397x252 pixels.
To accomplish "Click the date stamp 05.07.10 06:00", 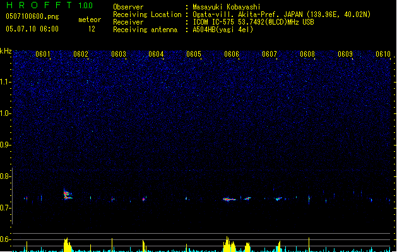I will [32, 29].
